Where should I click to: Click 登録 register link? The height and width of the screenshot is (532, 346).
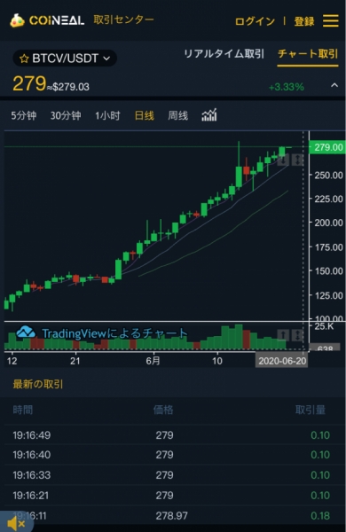click(x=304, y=21)
